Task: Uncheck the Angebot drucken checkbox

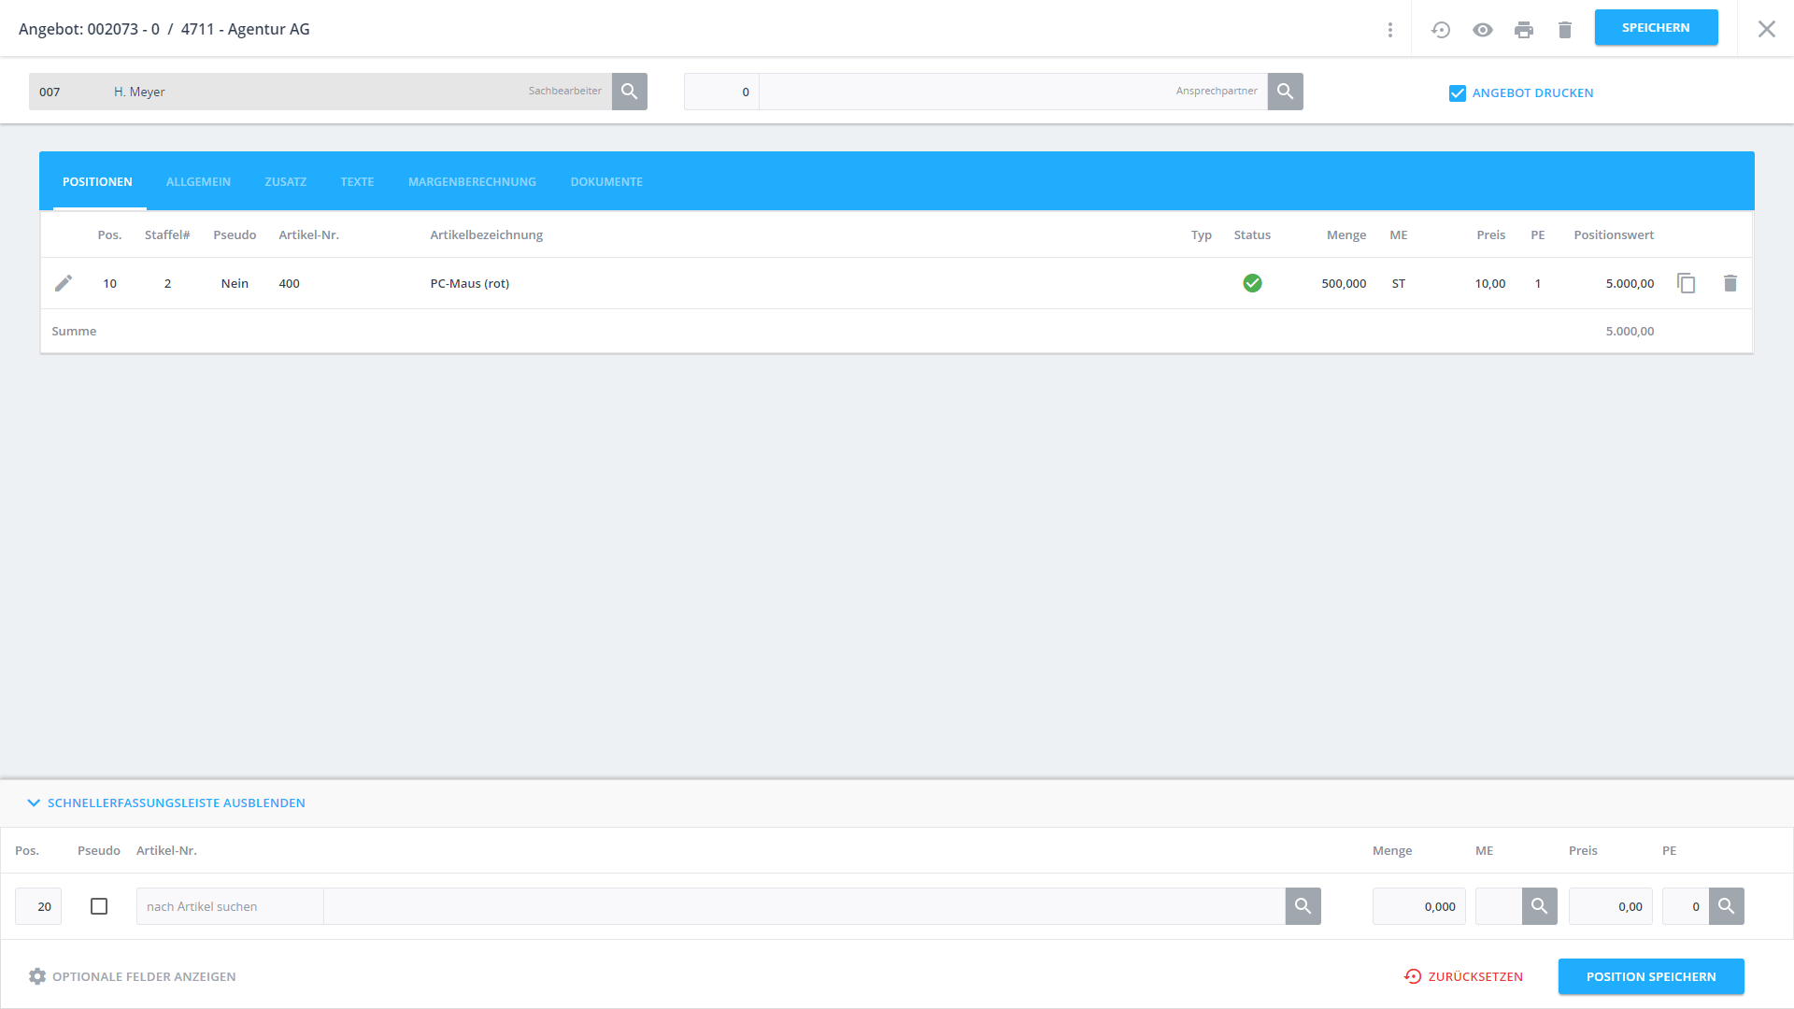Action: coord(1457,93)
